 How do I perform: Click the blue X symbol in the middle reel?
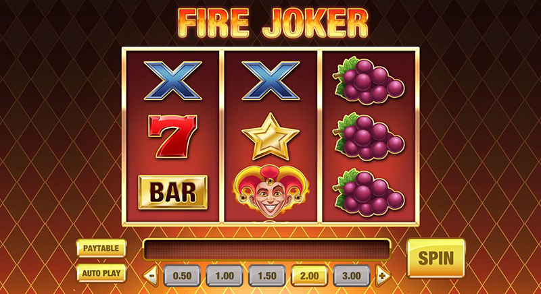pos(271,80)
